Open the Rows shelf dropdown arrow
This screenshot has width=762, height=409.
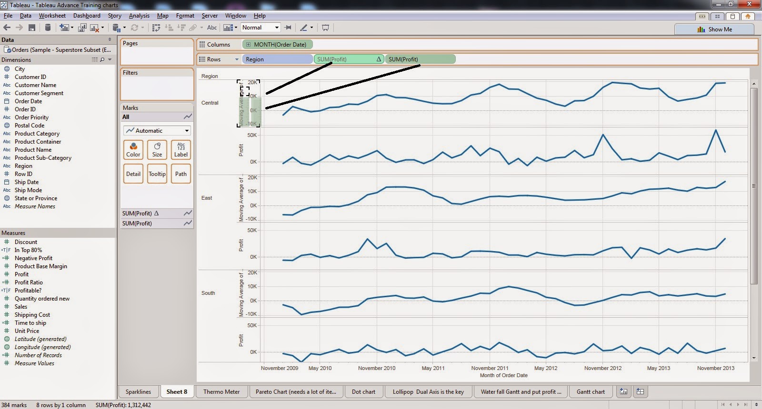click(x=236, y=59)
